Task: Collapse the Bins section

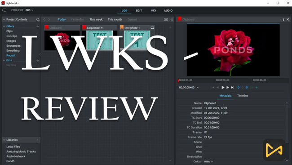Action: (x=4, y=60)
